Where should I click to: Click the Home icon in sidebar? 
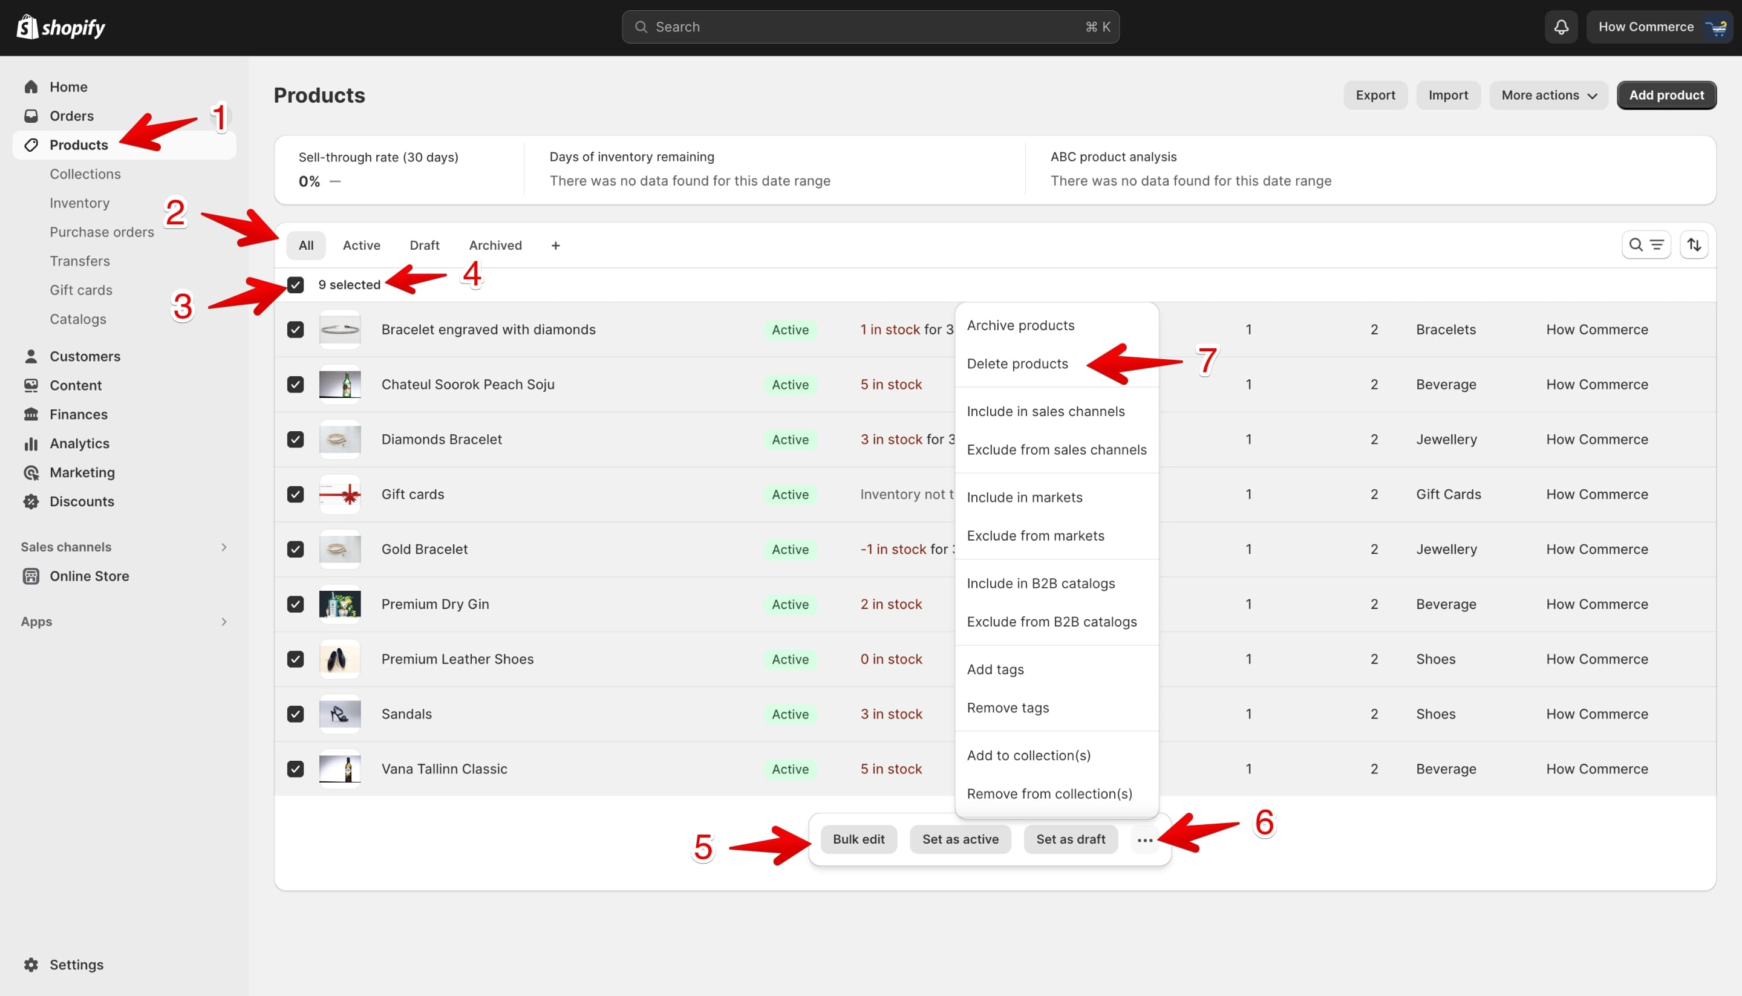31,87
